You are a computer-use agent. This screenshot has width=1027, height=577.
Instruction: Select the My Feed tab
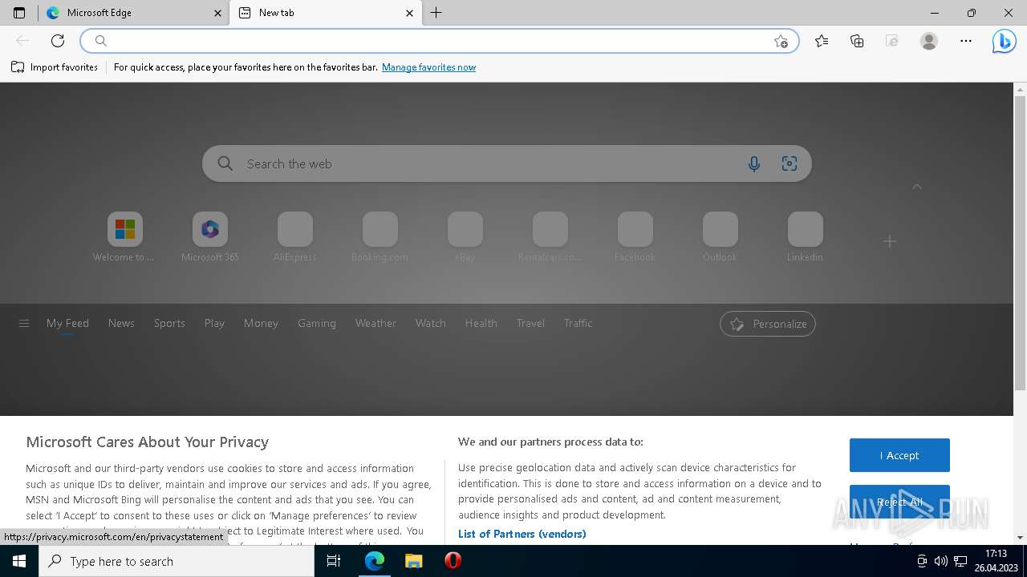point(67,323)
